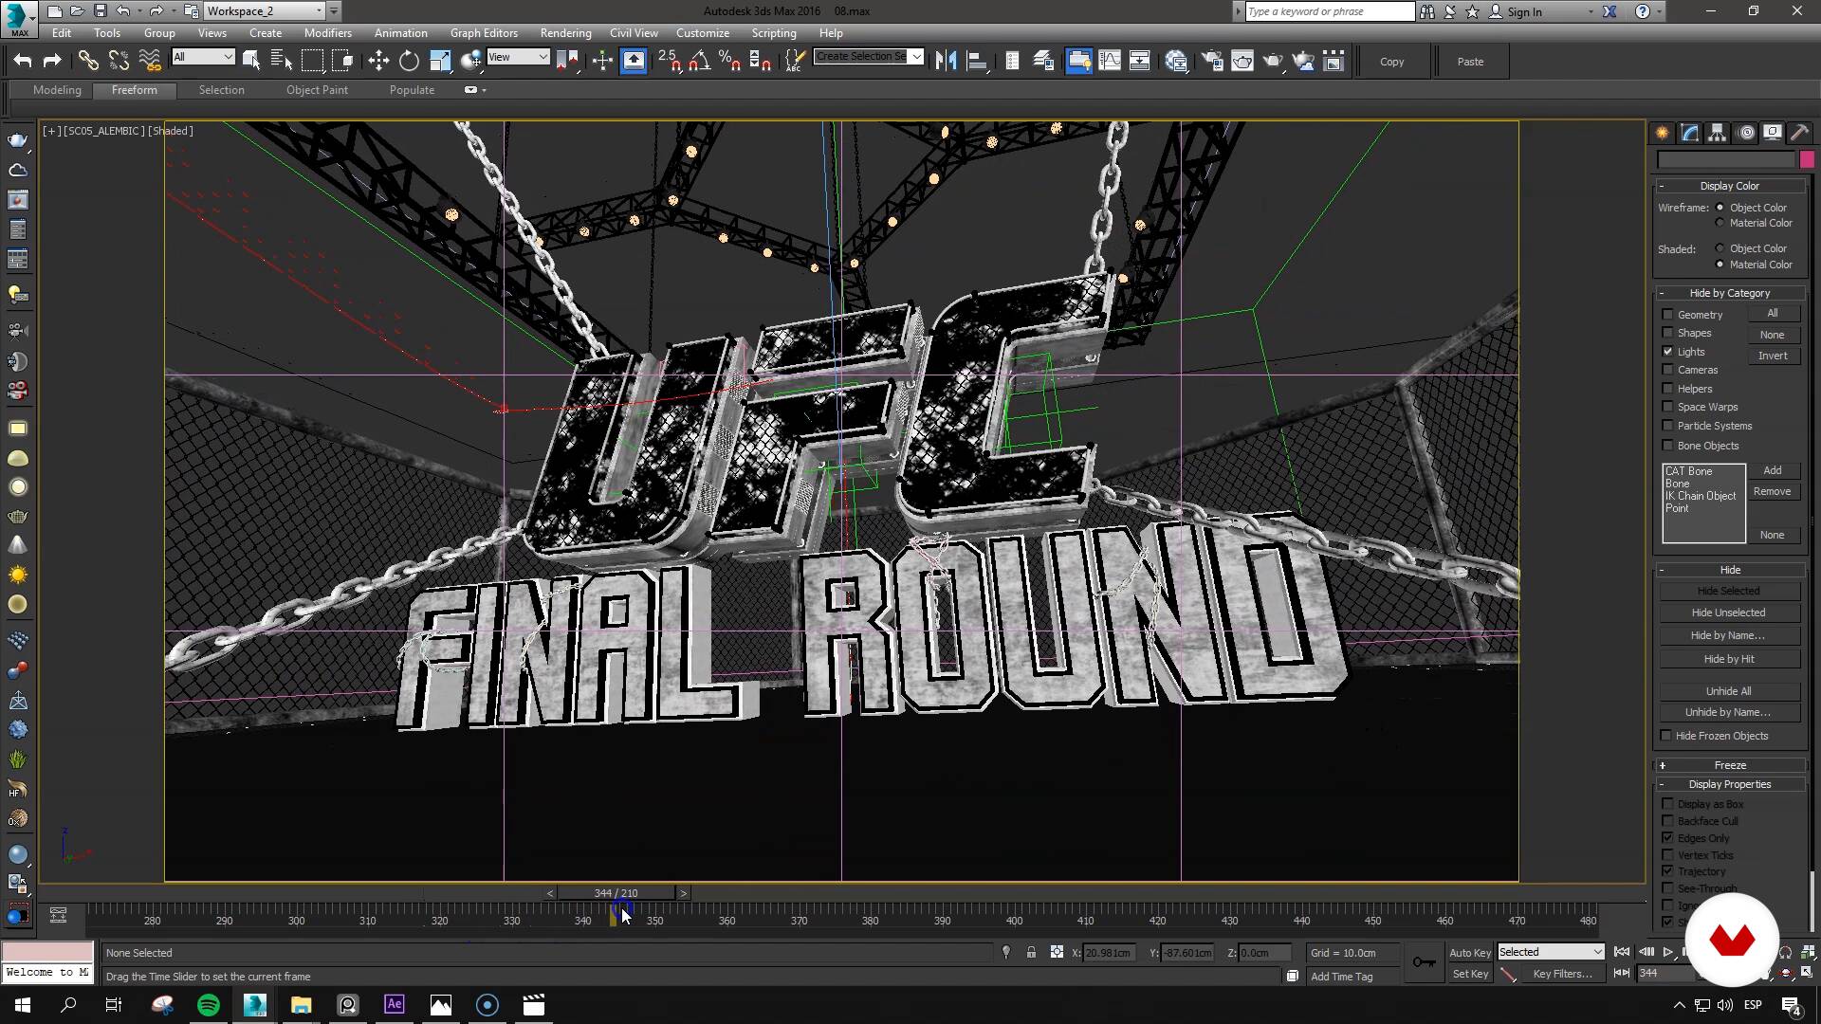Image resolution: width=1821 pixels, height=1024 pixels.
Task: Enable the Cameras hide category checkbox
Action: point(1667,370)
